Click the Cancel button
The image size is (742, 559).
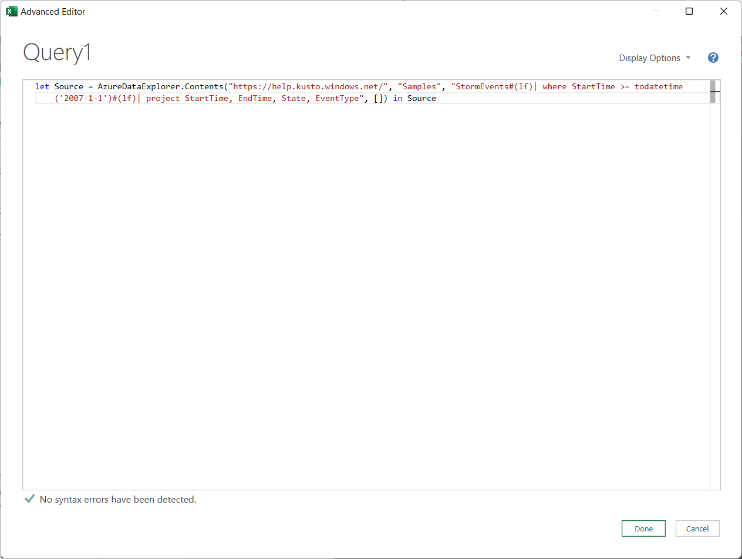697,528
